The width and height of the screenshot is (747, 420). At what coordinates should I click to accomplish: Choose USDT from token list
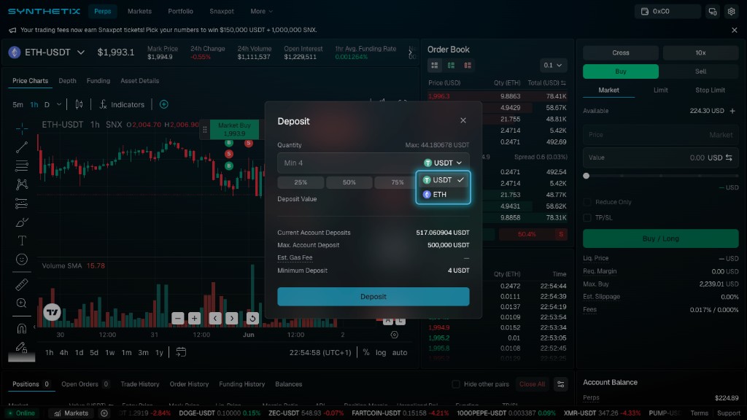coord(443,180)
